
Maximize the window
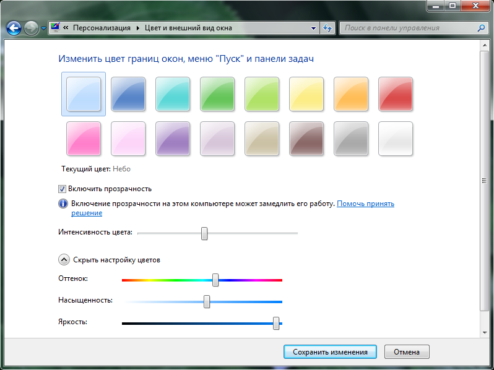(453, 6)
